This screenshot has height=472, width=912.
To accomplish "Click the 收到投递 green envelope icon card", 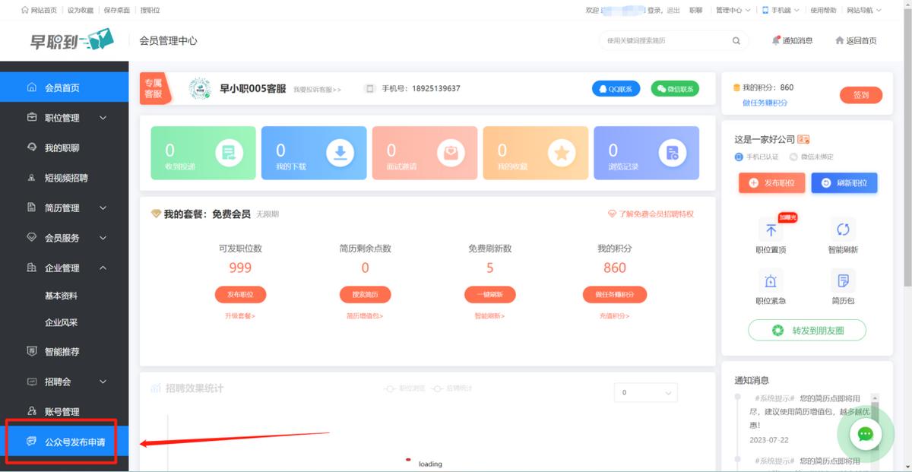I will coord(202,152).
